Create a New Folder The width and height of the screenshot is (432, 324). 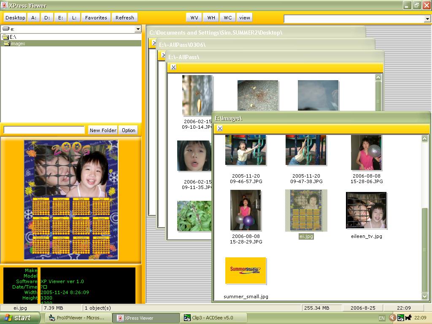(x=103, y=130)
